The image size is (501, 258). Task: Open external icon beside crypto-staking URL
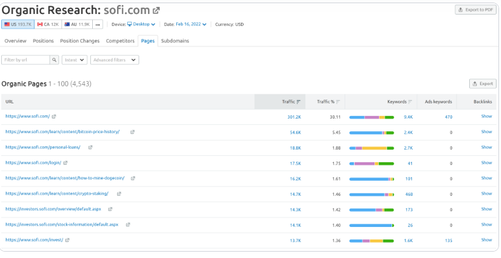click(119, 194)
